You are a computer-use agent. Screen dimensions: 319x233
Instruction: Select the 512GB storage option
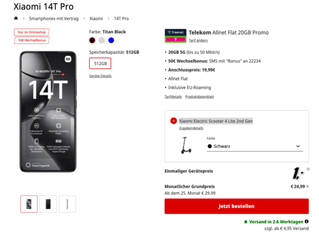coord(100,63)
